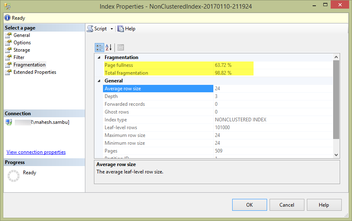Screen dimensions: 352x221
Task: Click the 98.82 % value
Action: pos(223,73)
